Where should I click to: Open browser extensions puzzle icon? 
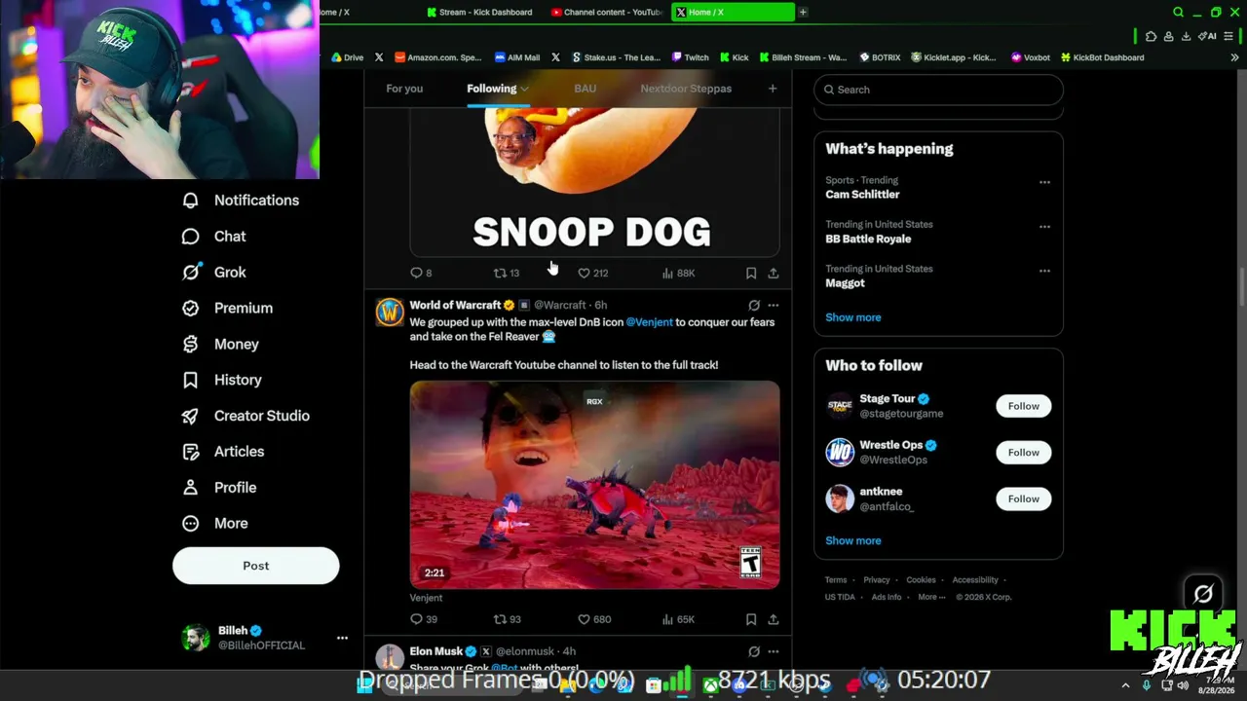1151,36
